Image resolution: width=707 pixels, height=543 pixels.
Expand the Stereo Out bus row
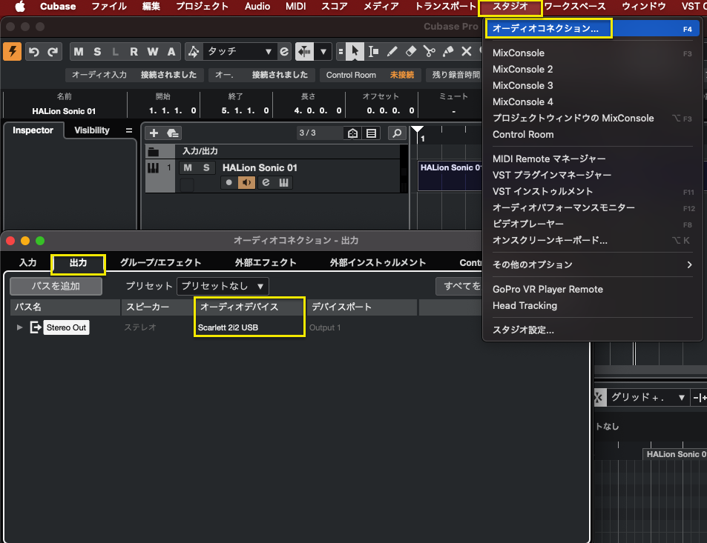[20, 327]
